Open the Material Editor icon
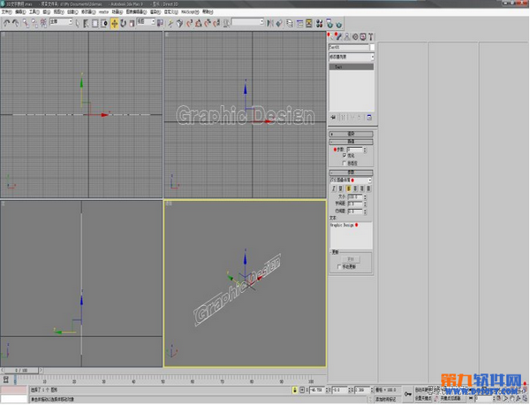Screen dimensions: 530x407 tap(319, 23)
